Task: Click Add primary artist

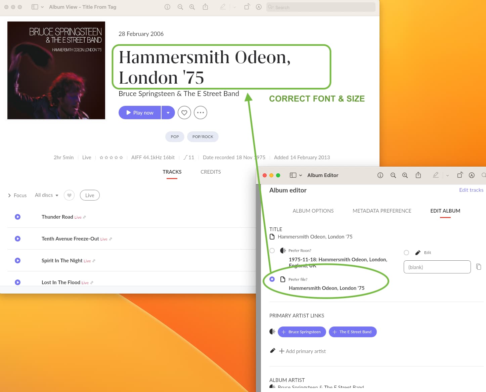Action: [x=302, y=351]
